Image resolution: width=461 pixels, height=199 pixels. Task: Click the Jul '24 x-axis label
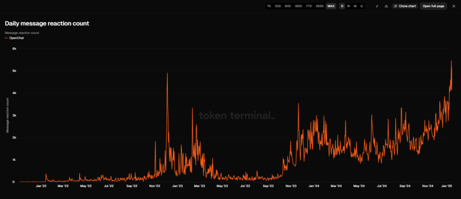pyautogui.click(x=382, y=186)
